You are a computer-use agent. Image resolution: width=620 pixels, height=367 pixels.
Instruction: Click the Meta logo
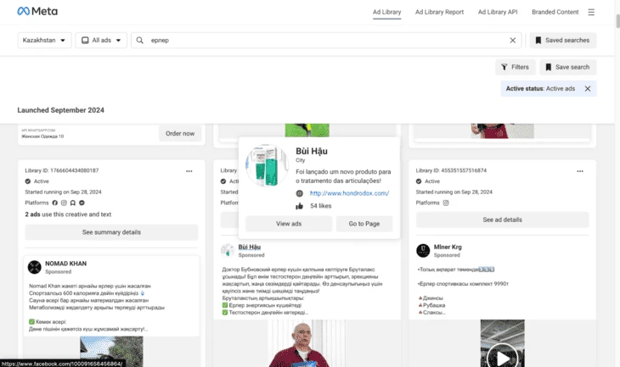point(37,12)
